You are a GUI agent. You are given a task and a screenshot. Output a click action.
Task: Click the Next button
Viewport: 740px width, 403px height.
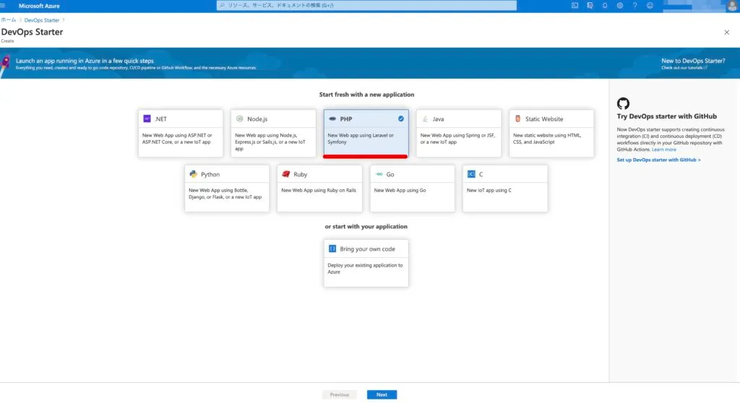tap(382, 394)
